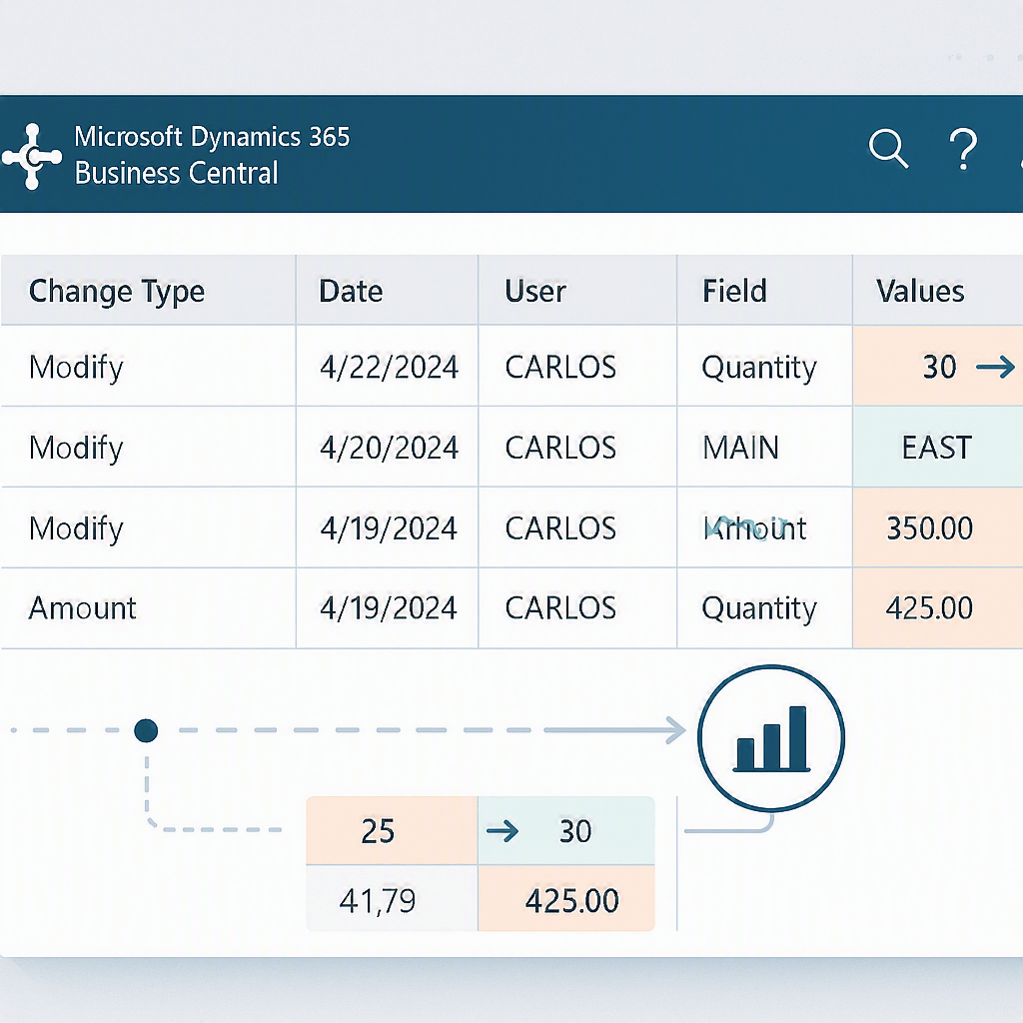Viewport: 1023px width, 1023px height.
Task: Select Modify in the 4/20/2024 row
Action: [x=76, y=449]
